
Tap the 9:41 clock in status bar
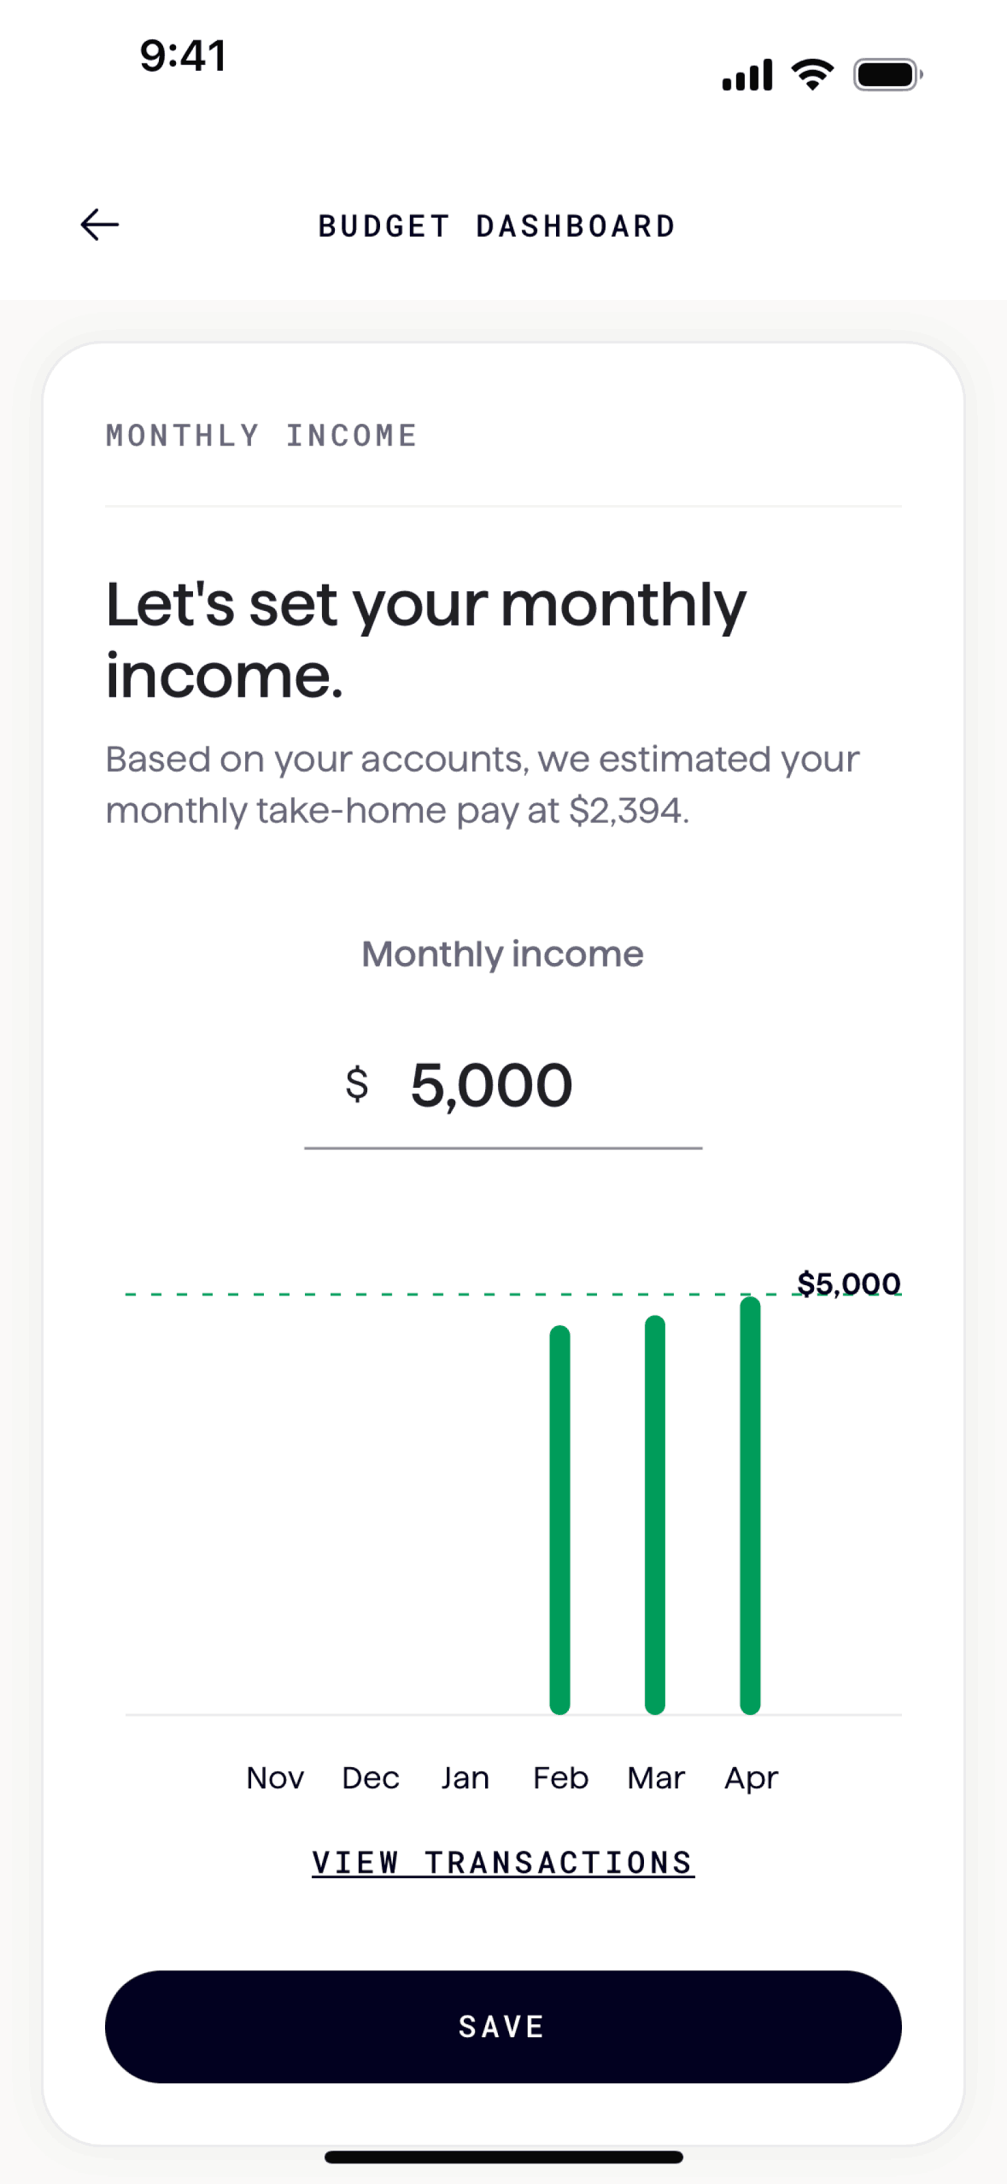tap(183, 56)
